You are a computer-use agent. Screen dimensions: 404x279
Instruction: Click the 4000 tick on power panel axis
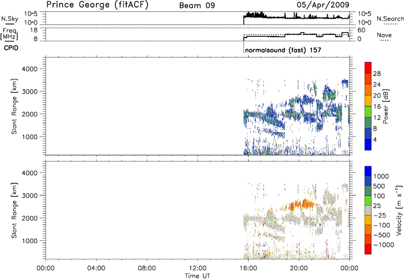click(x=29, y=69)
